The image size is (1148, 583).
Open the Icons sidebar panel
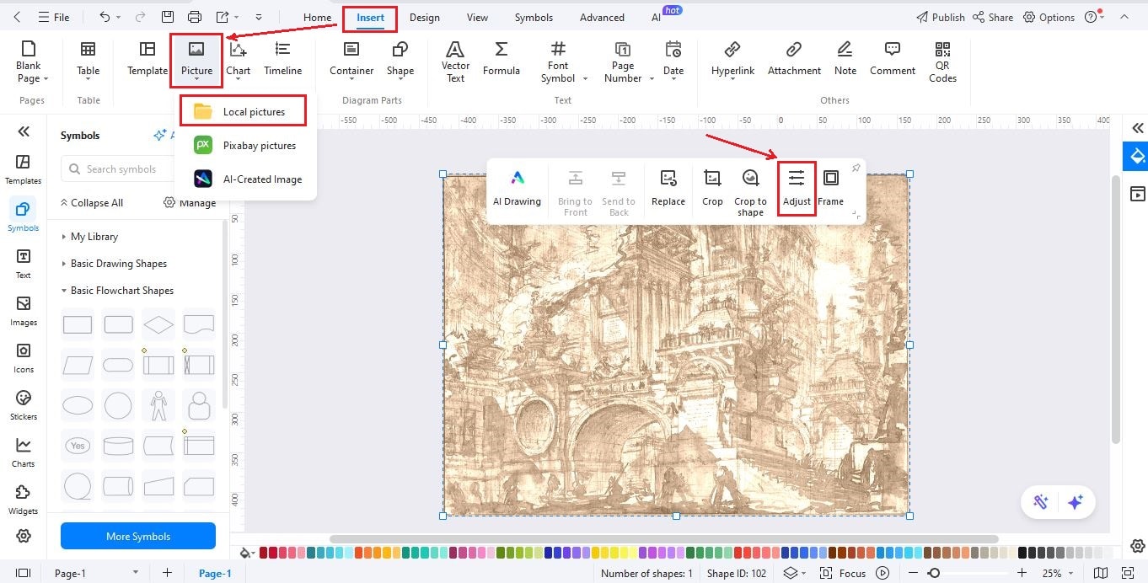[24, 357]
